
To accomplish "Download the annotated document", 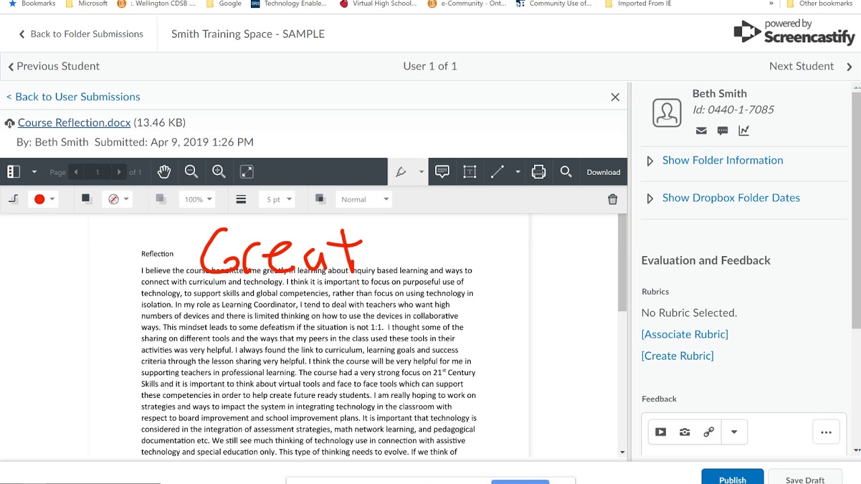I will (x=603, y=172).
